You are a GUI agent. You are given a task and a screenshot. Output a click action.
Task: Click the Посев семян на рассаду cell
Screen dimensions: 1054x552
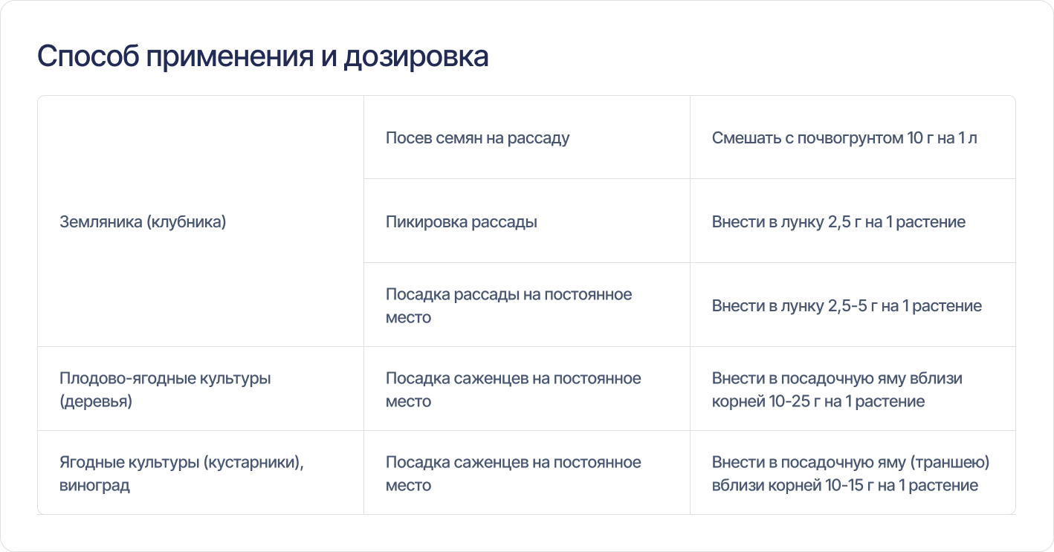point(527,137)
